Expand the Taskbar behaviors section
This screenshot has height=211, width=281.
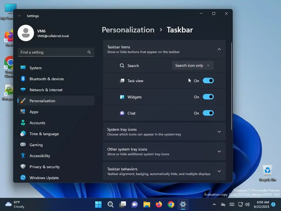pyautogui.click(x=164, y=171)
